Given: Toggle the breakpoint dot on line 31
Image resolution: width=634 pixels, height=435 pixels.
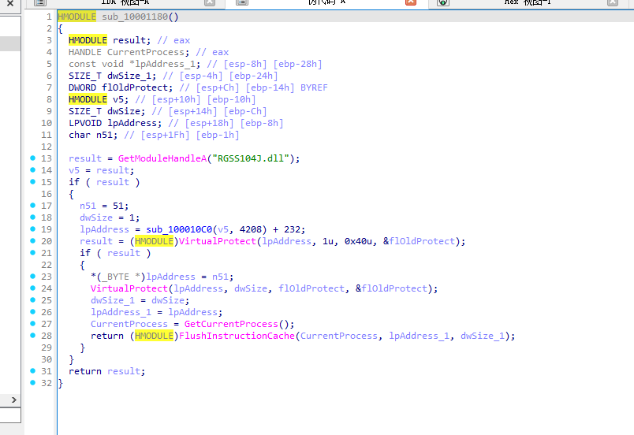Looking at the screenshot, I should (32, 371).
